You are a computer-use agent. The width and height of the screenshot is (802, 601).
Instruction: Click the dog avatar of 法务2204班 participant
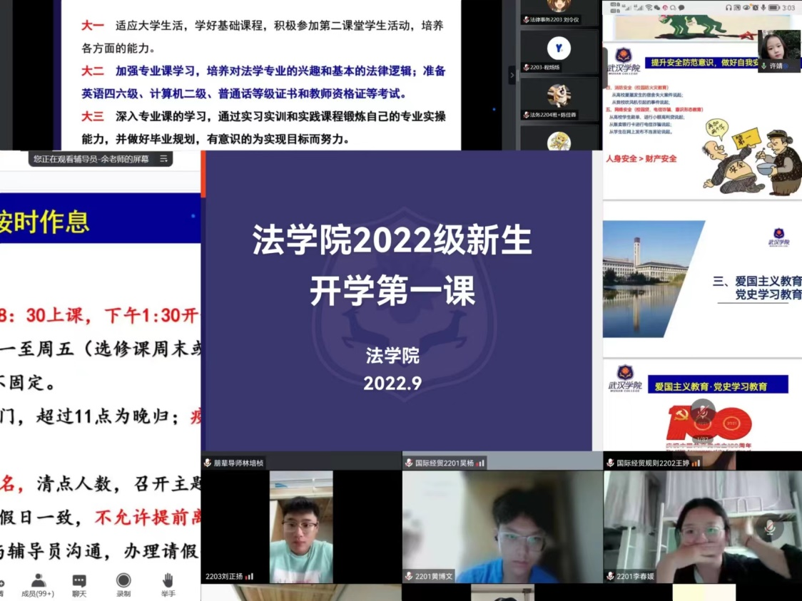pyautogui.click(x=559, y=96)
